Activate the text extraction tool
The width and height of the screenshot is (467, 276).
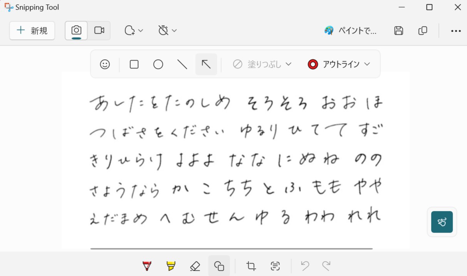275,266
